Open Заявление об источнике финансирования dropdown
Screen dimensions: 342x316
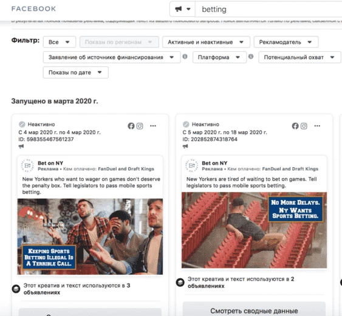tap(112, 57)
